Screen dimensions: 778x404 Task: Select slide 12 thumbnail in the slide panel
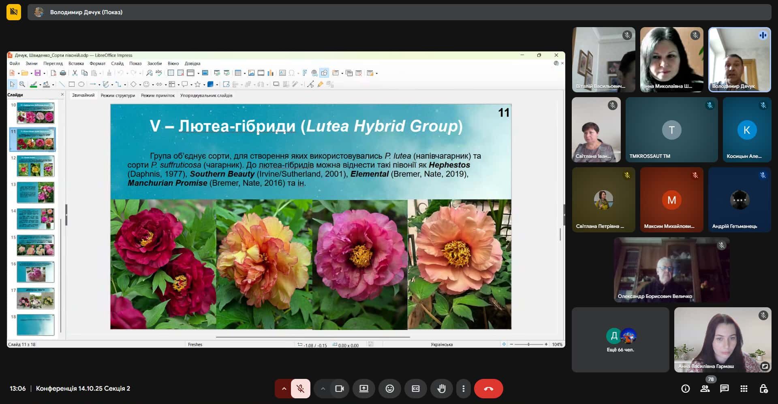(x=35, y=166)
